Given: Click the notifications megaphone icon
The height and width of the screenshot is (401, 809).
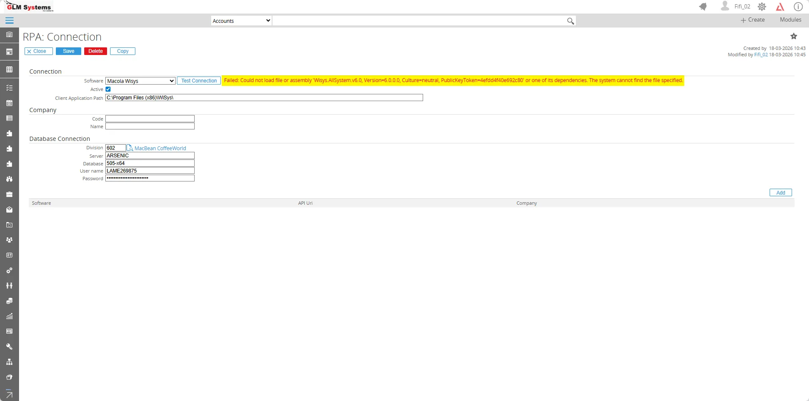Looking at the screenshot, I should (703, 6).
